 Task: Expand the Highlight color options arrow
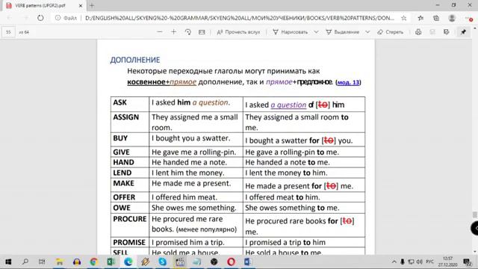tap(367, 32)
